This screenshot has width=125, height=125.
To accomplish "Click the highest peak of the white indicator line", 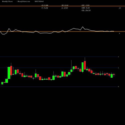I will pyautogui.click(x=82, y=27).
